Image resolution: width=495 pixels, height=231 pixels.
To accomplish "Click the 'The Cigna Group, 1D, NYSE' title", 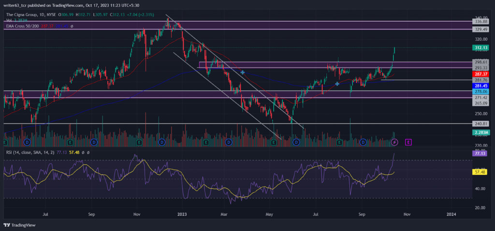I will 30,14.
